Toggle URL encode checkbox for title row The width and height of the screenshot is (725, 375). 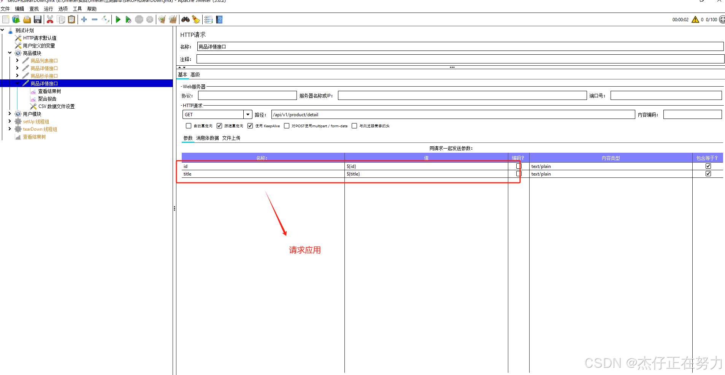[x=519, y=174]
